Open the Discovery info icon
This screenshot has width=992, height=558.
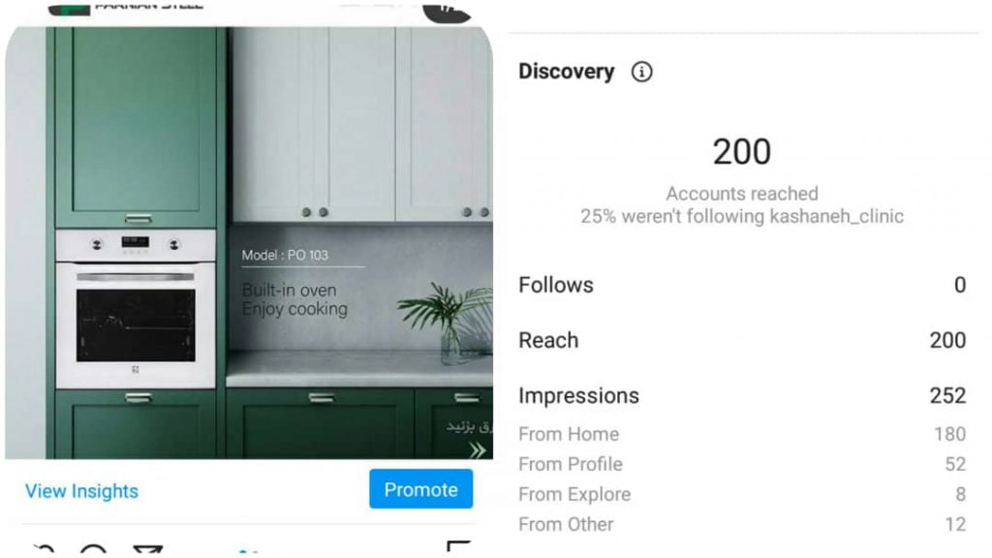tap(641, 72)
